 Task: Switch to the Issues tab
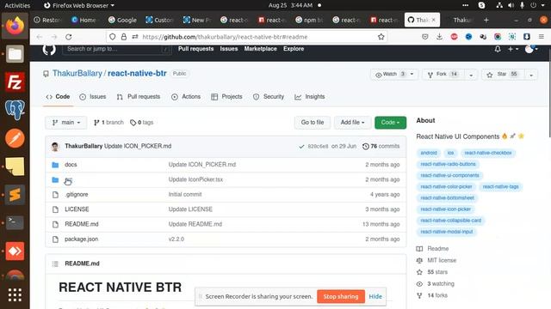(x=93, y=97)
